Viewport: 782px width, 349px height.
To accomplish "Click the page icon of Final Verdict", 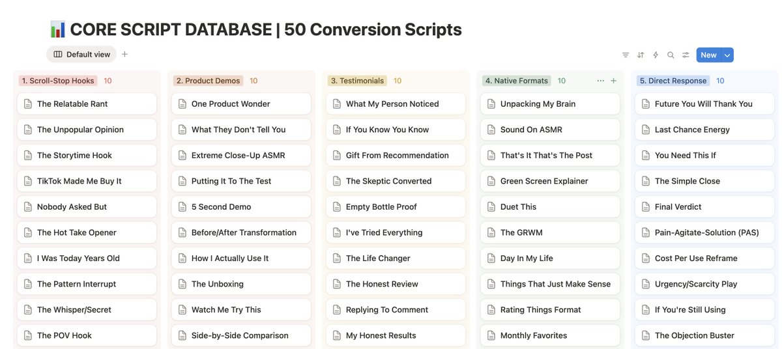I will 646,207.
